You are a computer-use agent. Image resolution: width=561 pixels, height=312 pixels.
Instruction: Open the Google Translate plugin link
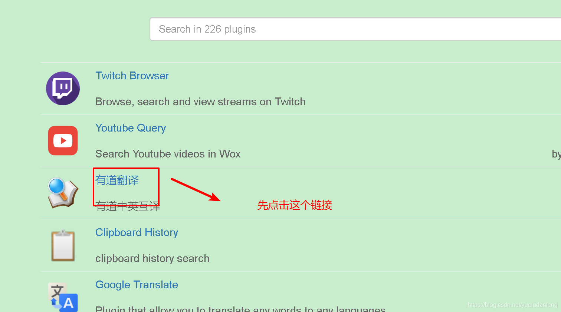click(x=137, y=285)
